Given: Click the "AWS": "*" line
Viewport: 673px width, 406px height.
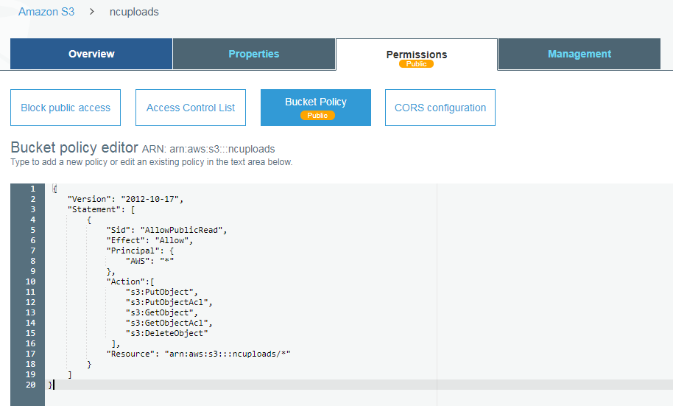Looking at the screenshot, I should pyautogui.click(x=149, y=261).
